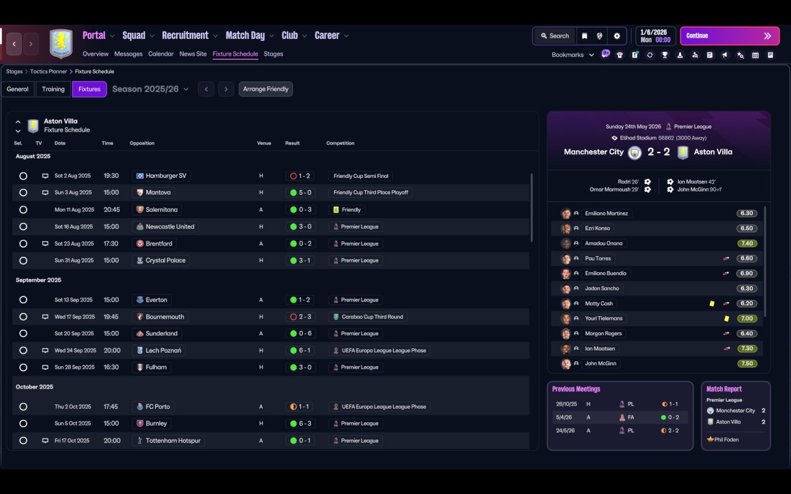Click the Manchester City crest in match header
The height and width of the screenshot is (494, 791).
(x=635, y=153)
